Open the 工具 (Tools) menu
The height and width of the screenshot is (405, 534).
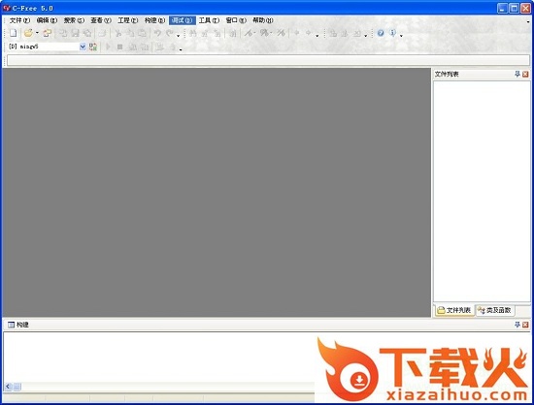209,20
